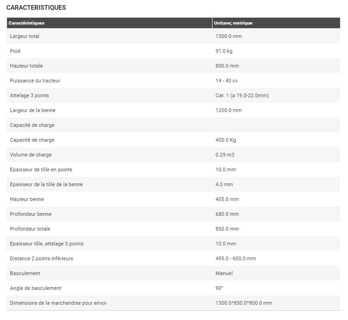
Task: Click the 91.0 kg weight value
Action: (x=224, y=51)
